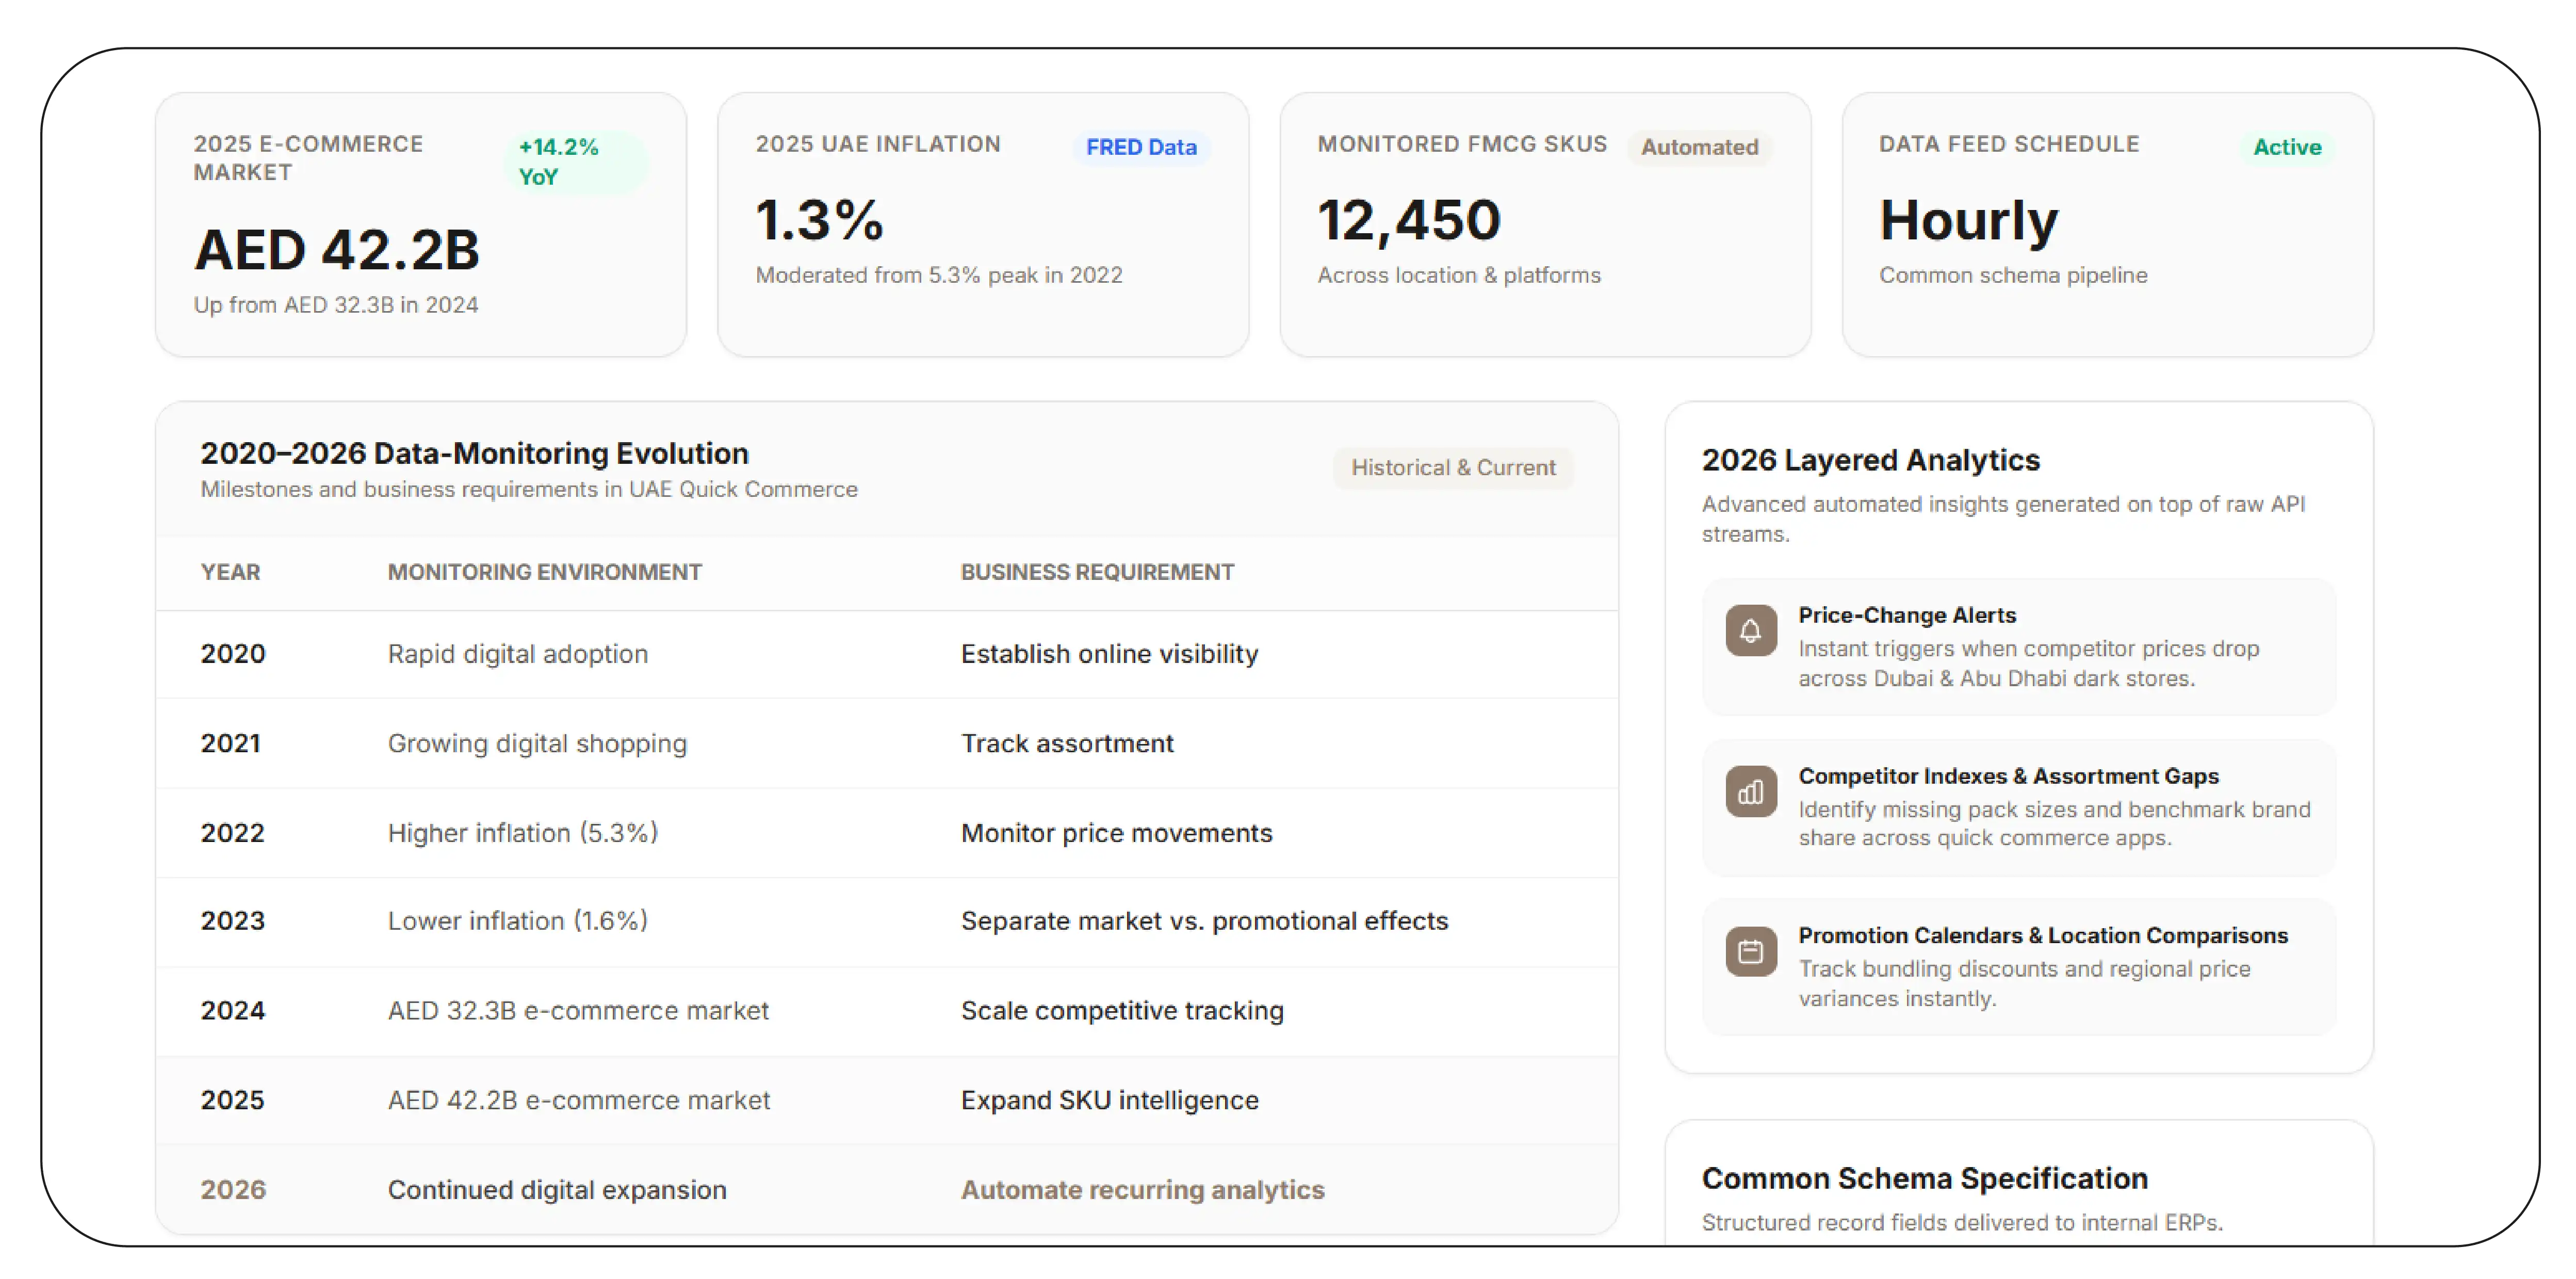Screen dimensions: 2576x1279
Task: Click the FRED Data badge
Action: point(1141,147)
